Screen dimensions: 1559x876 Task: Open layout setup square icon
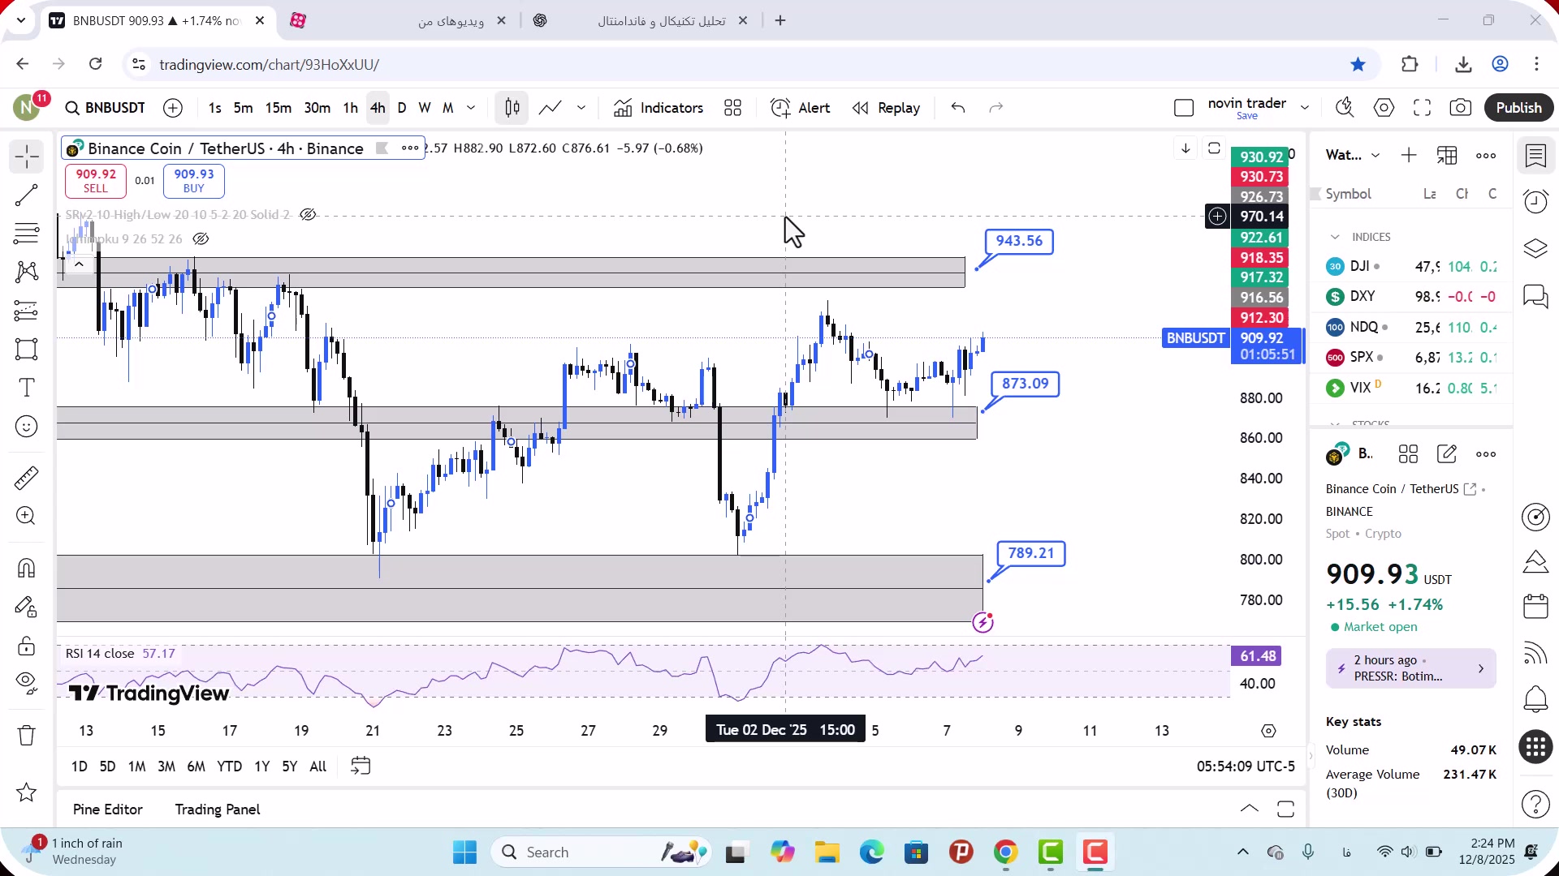(1184, 108)
